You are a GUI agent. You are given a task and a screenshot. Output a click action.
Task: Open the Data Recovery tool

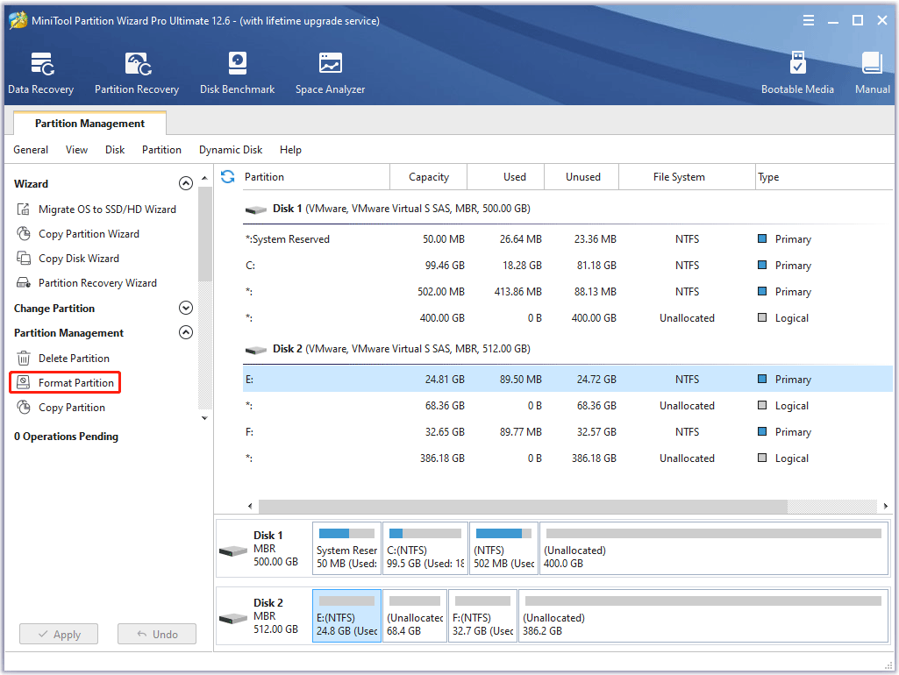click(x=40, y=73)
